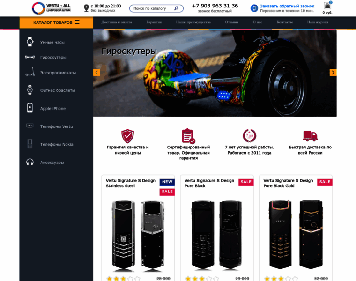The width and height of the screenshot is (356, 281).
Task: Open Отзывы menu item
Action: (232, 22)
